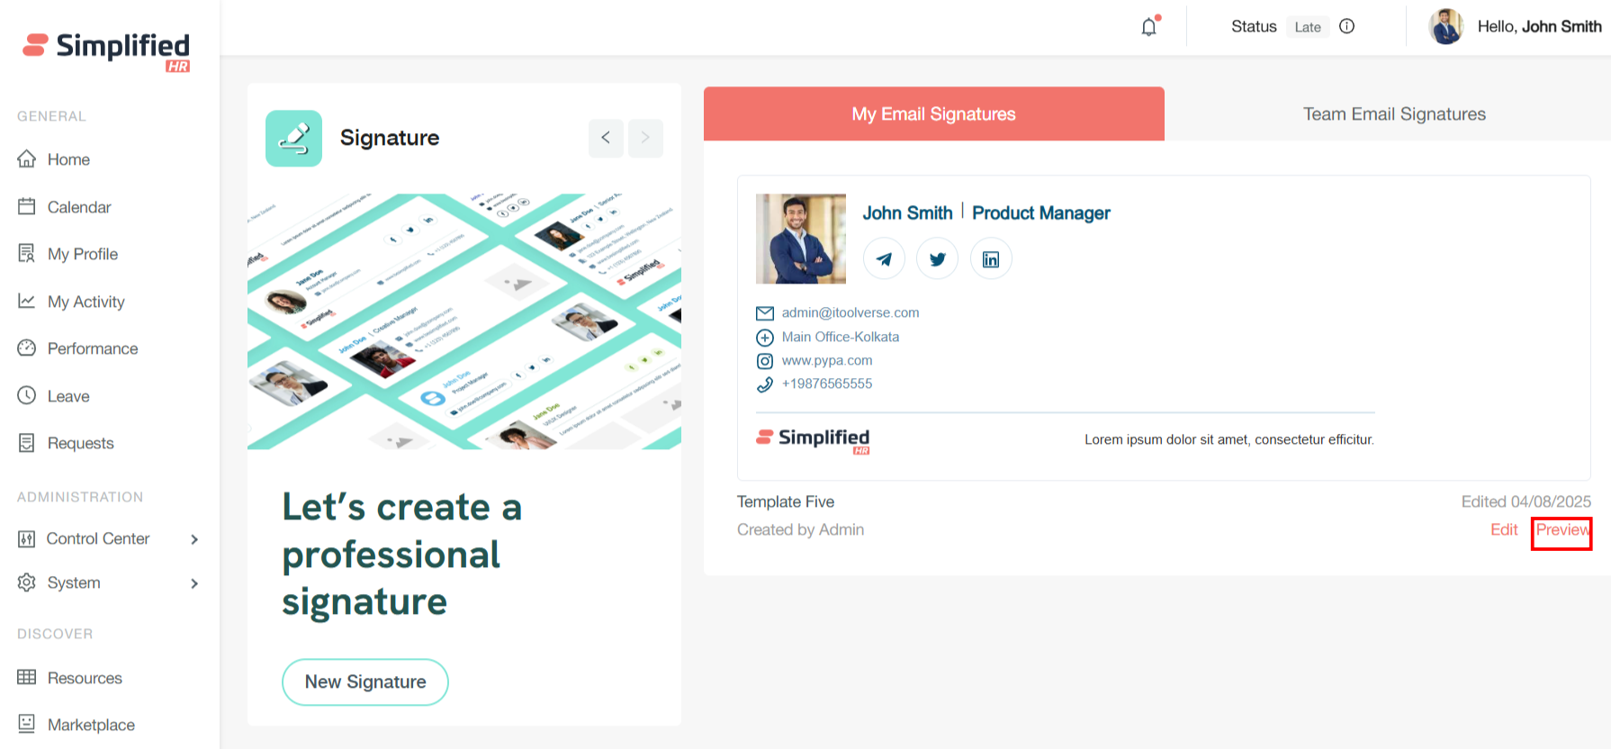1611x749 pixels.
Task: Click the green Signature pen icon
Action: click(293, 139)
